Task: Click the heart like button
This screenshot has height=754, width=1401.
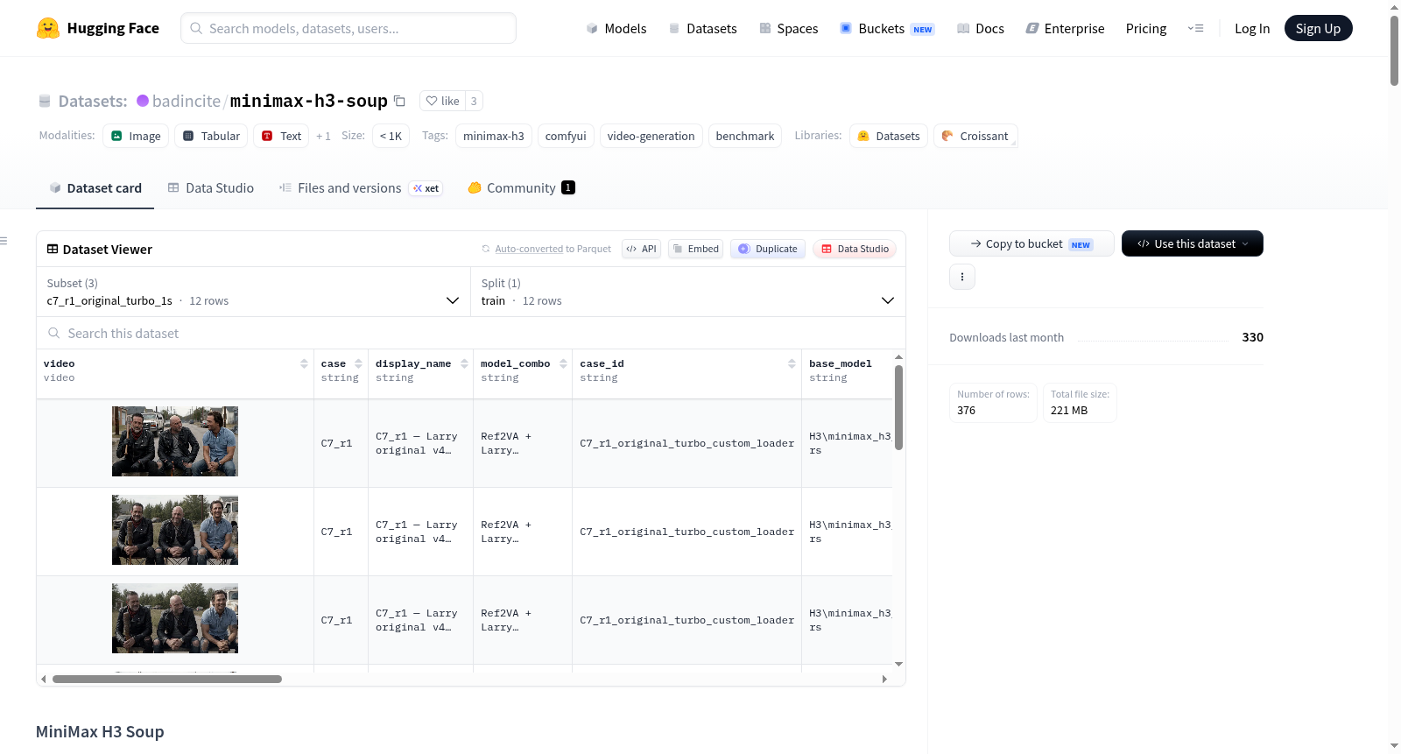Action: click(x=442, y=101)
